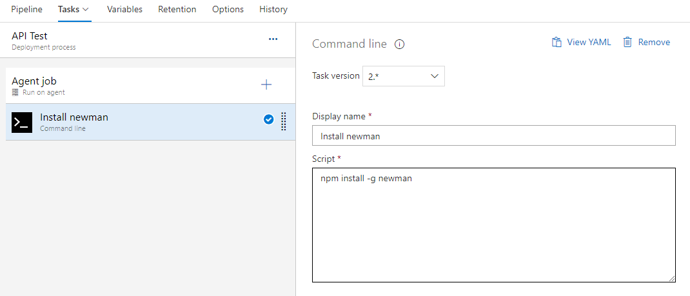The image size is (690, 296).
Task: Click the clipboard icon beside View YAML
Action: tap(557, 42)
